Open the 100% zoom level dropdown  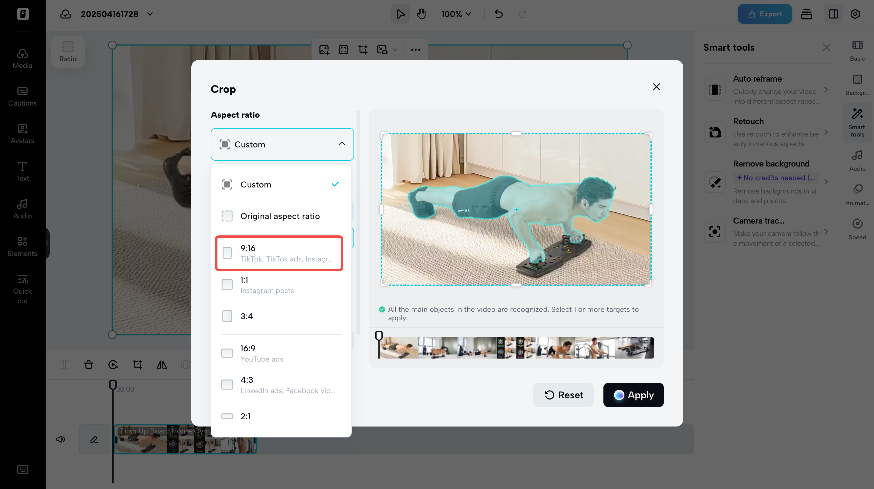(456, 14)
